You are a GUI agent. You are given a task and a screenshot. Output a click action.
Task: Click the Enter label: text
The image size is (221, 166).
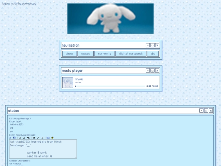pyautogui.click(x=16, y=121)
